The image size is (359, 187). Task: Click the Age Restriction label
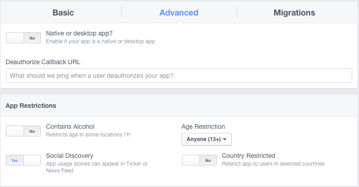tap(203, 126)
